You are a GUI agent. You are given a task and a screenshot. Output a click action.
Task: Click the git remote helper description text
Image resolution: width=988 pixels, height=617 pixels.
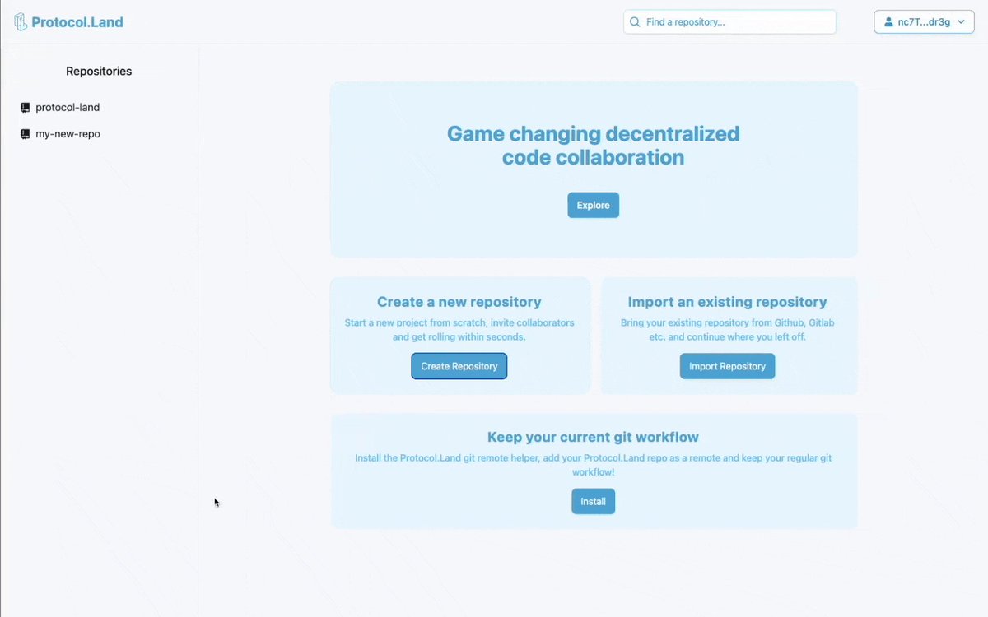593,465
